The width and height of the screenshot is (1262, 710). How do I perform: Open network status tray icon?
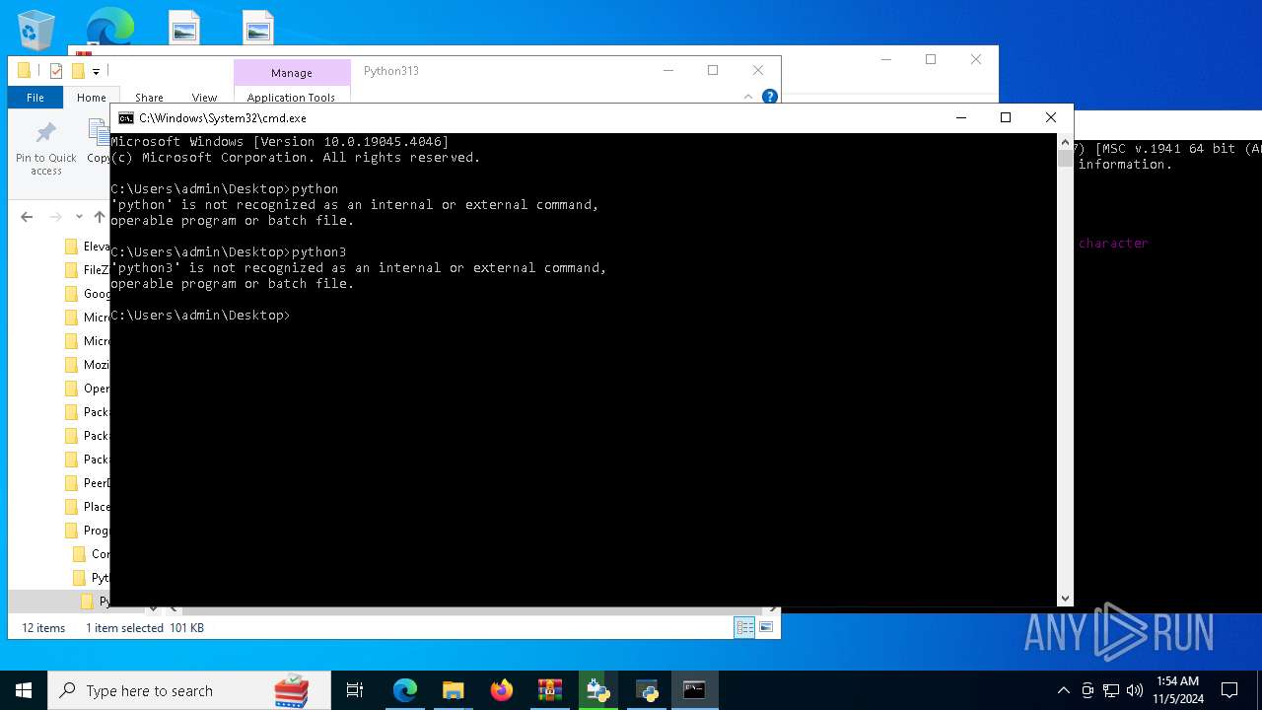pos(1111,690)
